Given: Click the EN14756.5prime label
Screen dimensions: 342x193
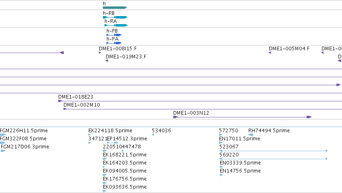Looking at the screenshot, I should tap(240, 171).
